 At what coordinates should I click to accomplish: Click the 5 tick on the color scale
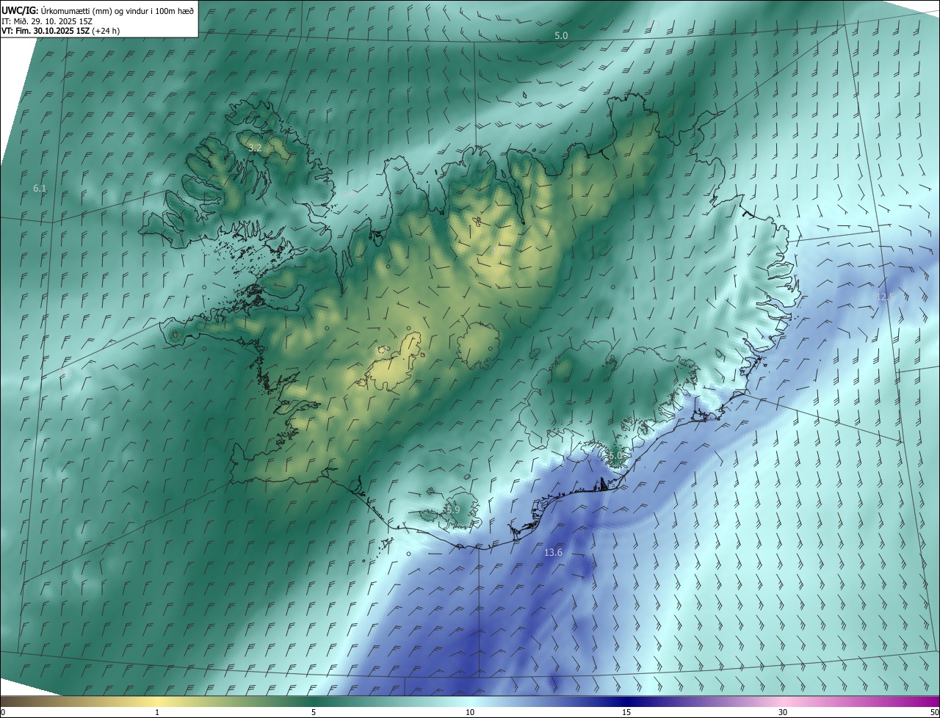pos(314,712)
